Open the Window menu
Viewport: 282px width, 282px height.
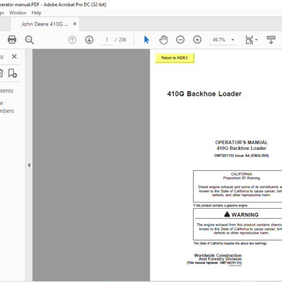coord(18,13)
